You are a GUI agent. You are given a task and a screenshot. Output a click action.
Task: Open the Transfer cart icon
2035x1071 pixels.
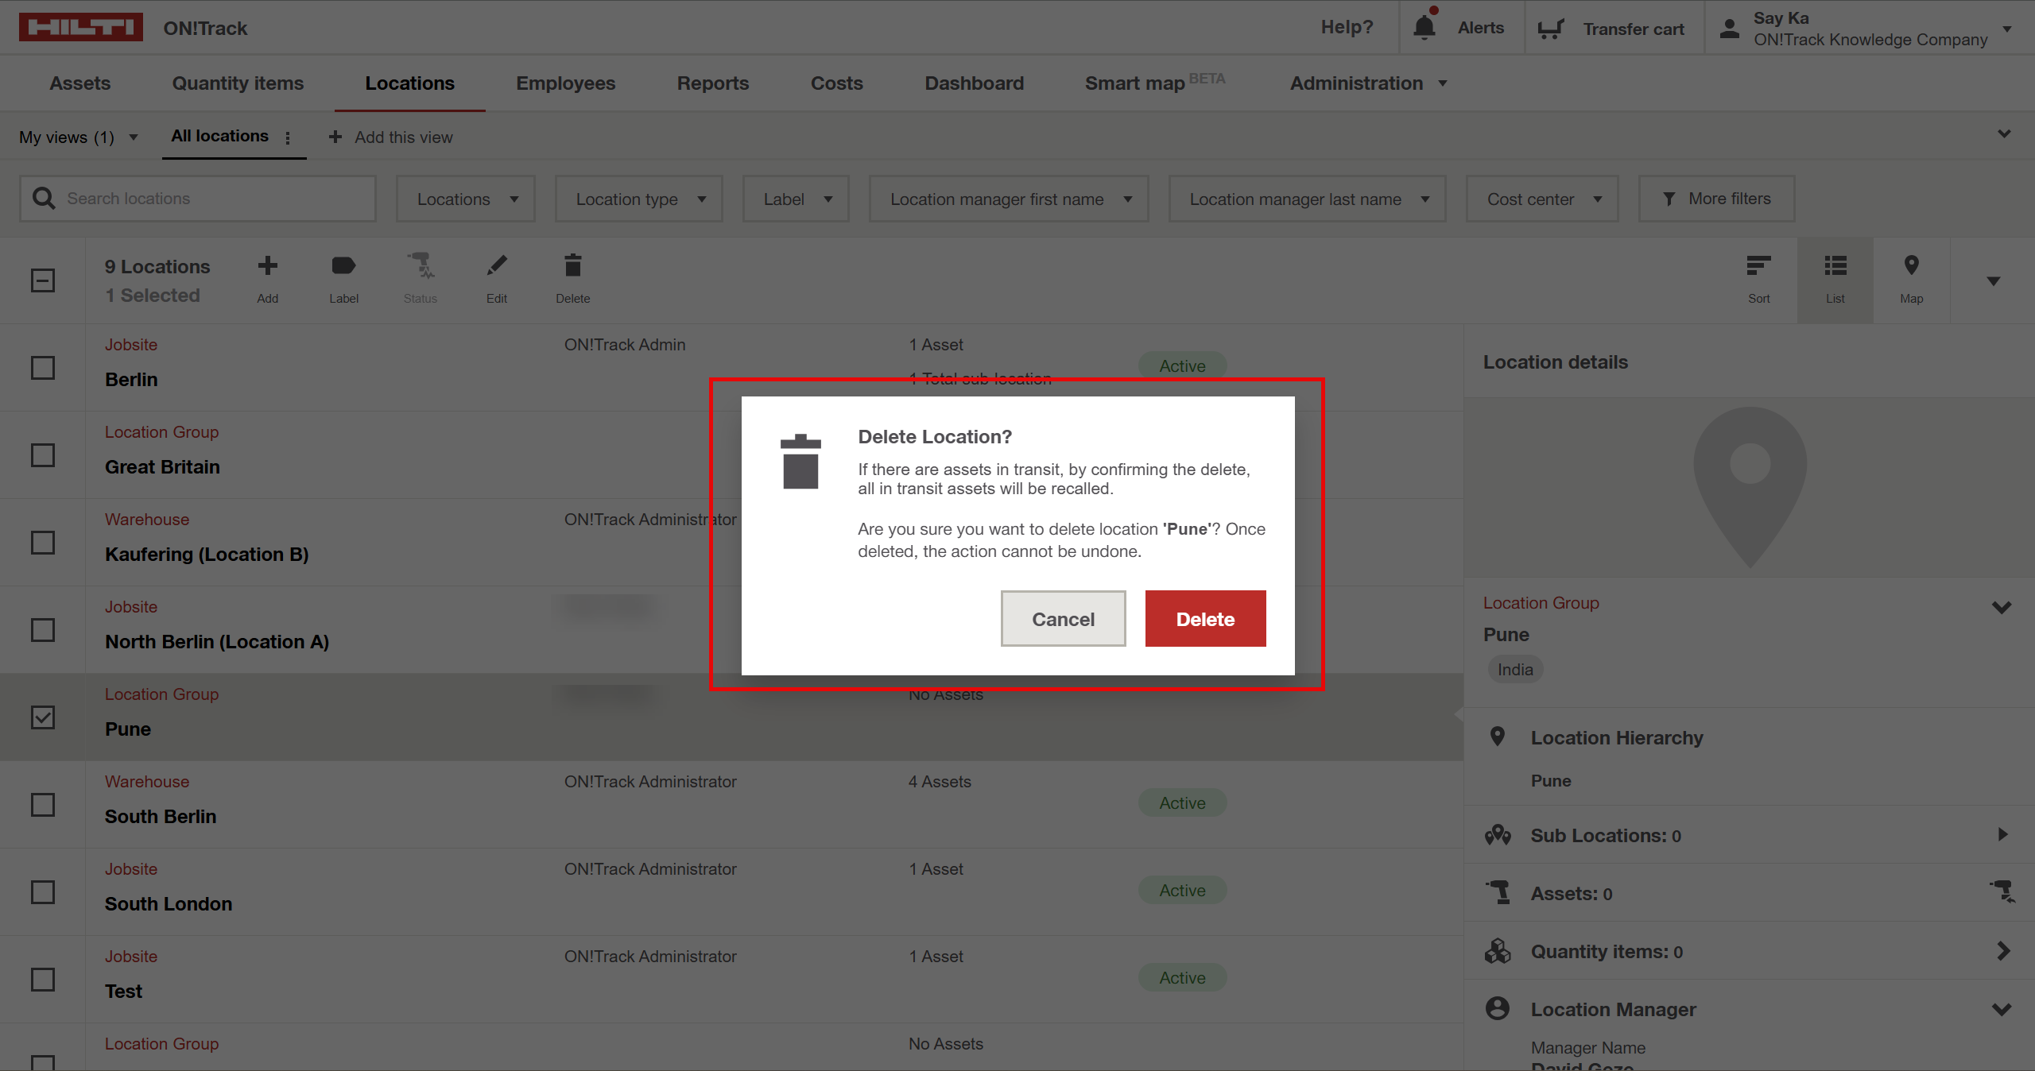1550,29
